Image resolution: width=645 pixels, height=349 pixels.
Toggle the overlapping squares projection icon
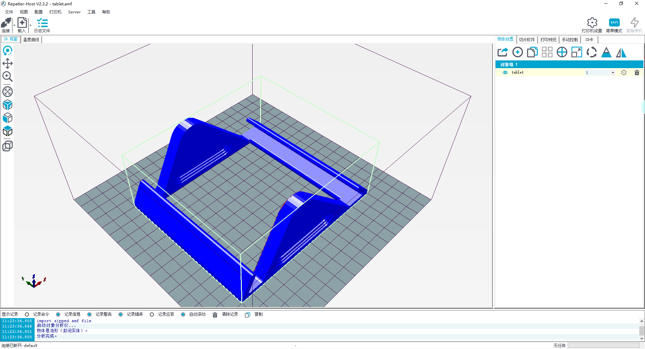tap(7, 146)
